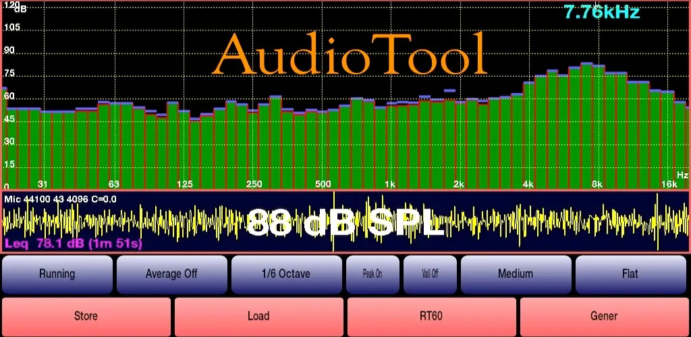Viewport: 691px width, 337px height.
Task: Click the Mic 44100 43 4096 C=0.0 info line
Action: [x=60, y=199]
